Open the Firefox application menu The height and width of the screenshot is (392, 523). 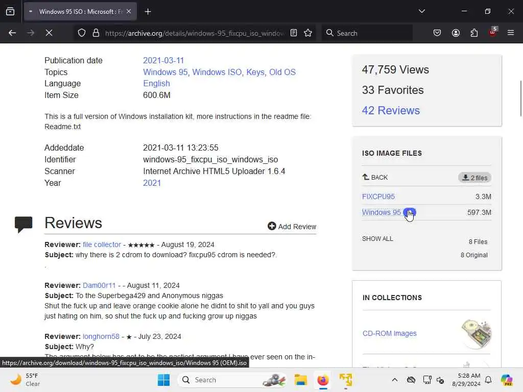[x=511, y=33]
